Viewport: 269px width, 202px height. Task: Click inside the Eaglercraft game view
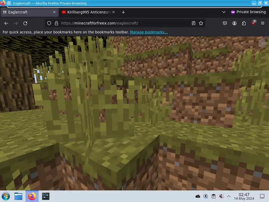[134, 113]
